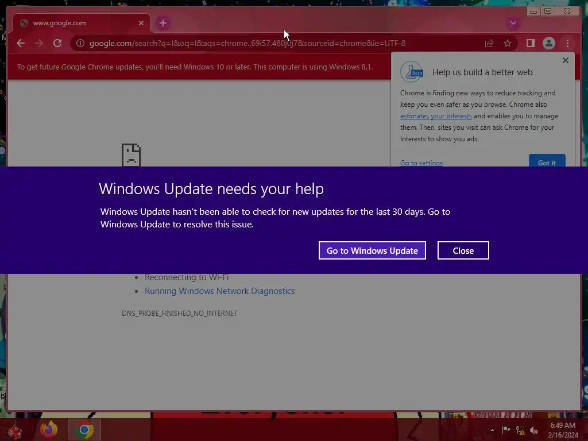Click Go to Windows Update button
Screen dimensions: 588x441
point(372,250)
